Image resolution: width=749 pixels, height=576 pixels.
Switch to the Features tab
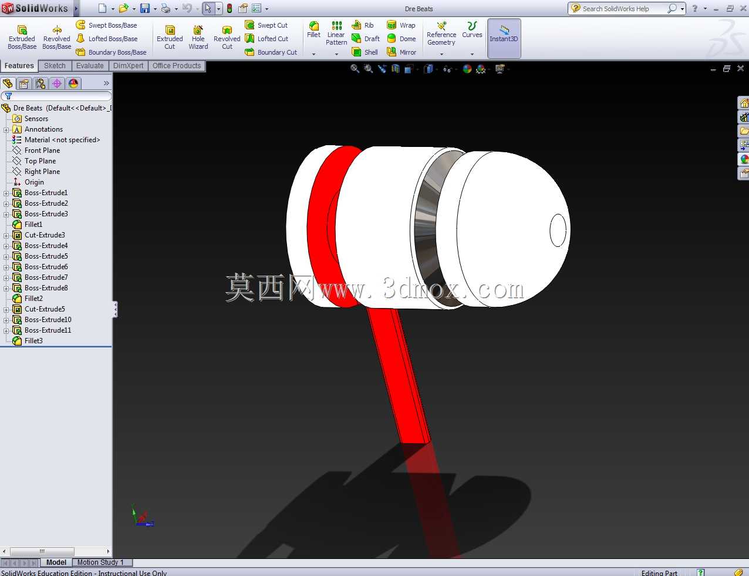tap(19, 66)
